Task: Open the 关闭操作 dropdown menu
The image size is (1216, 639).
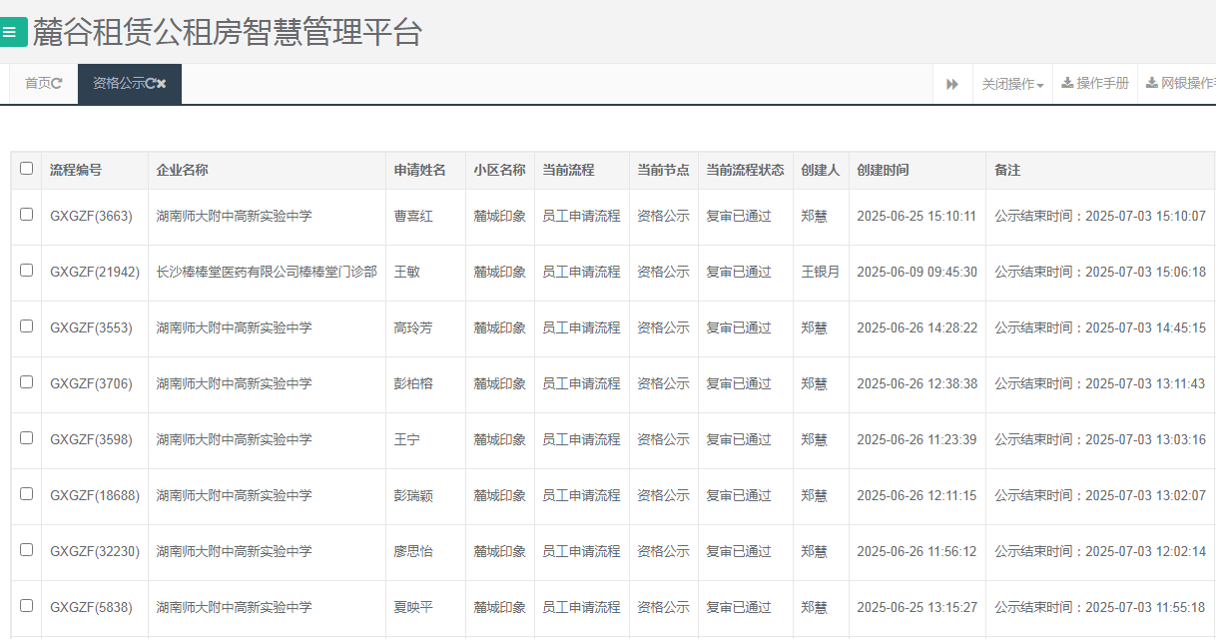Action: (1010, 84)
